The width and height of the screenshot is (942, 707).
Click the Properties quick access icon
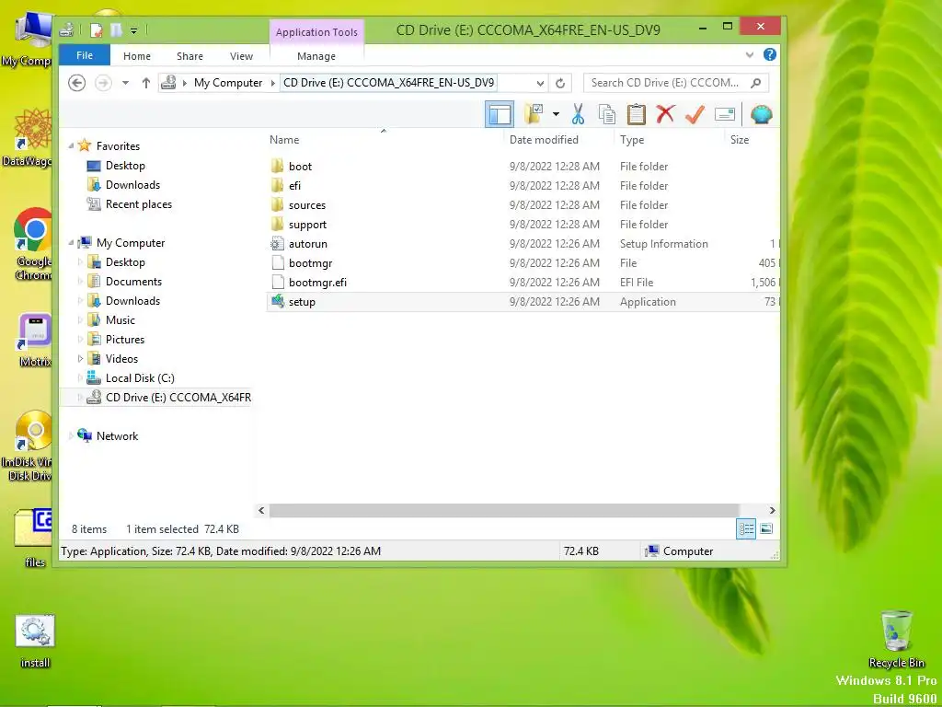pos(96,29)
